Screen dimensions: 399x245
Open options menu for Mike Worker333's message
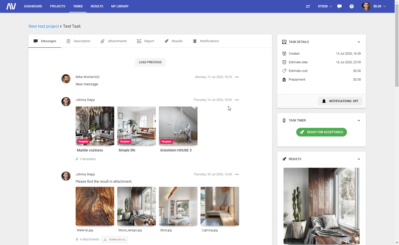point(237,77)
